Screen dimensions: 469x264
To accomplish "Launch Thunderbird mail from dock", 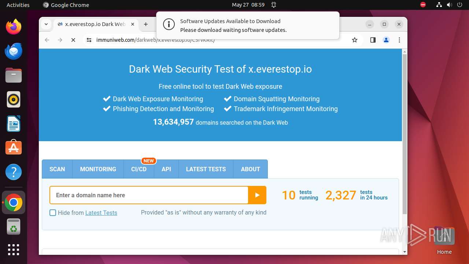I will [x=14, y=51].
